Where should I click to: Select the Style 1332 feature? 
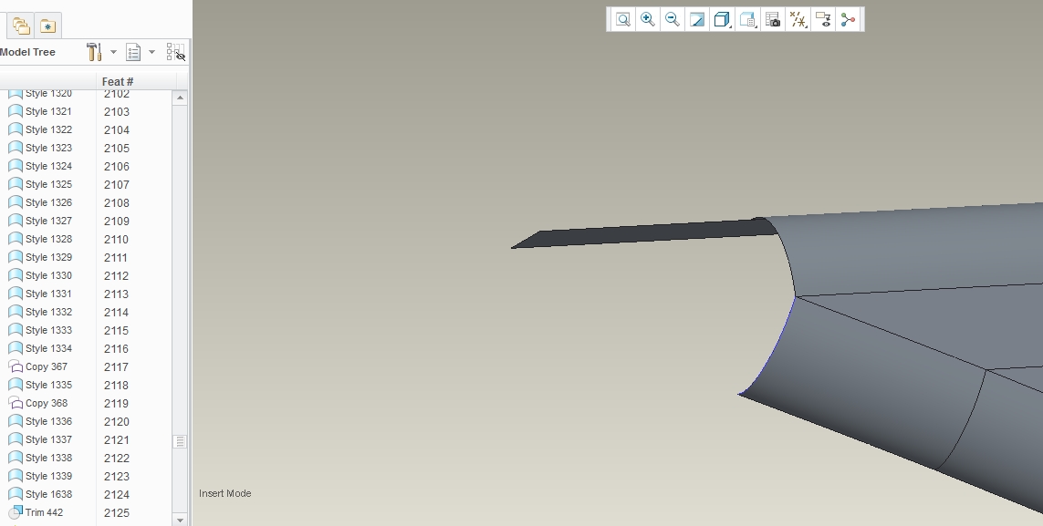coord(48,312)
